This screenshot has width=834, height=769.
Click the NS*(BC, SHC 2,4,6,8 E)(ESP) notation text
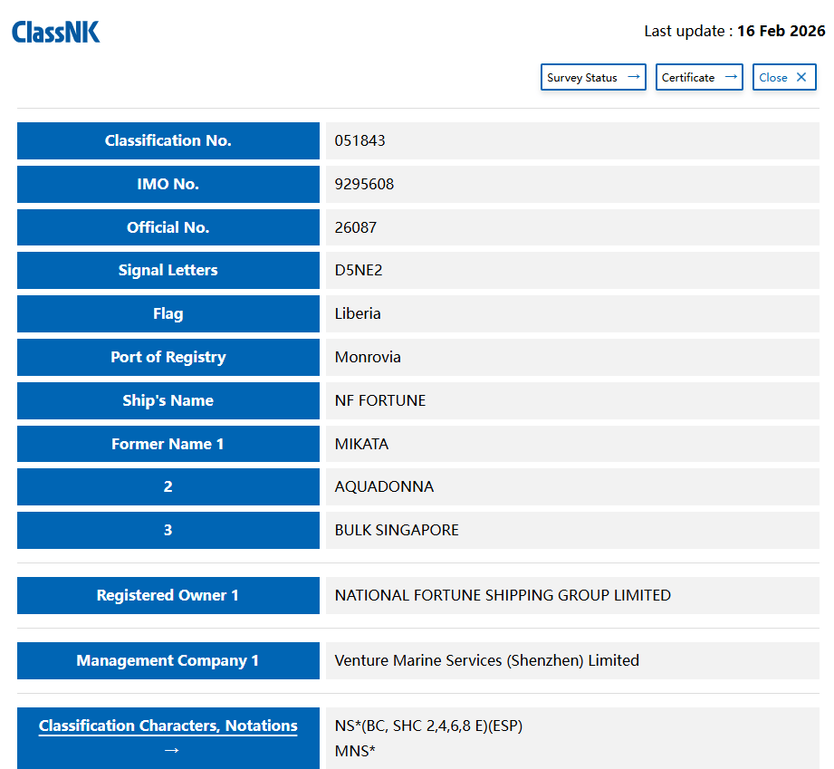pyautogui.click(x=428, y=726)
